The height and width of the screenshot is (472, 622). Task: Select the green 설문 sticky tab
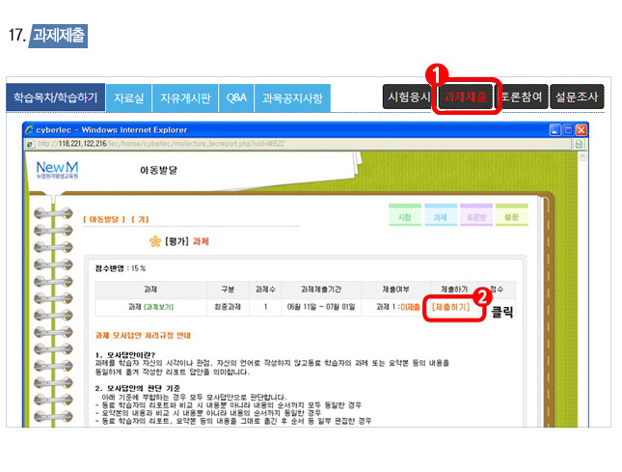512,218
